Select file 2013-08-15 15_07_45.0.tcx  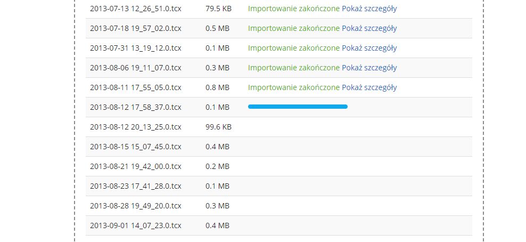coord(136,147)
